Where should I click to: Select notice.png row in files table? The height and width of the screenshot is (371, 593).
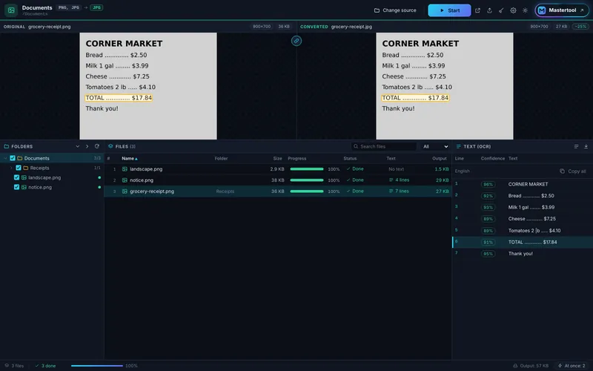tap(278, 180)
